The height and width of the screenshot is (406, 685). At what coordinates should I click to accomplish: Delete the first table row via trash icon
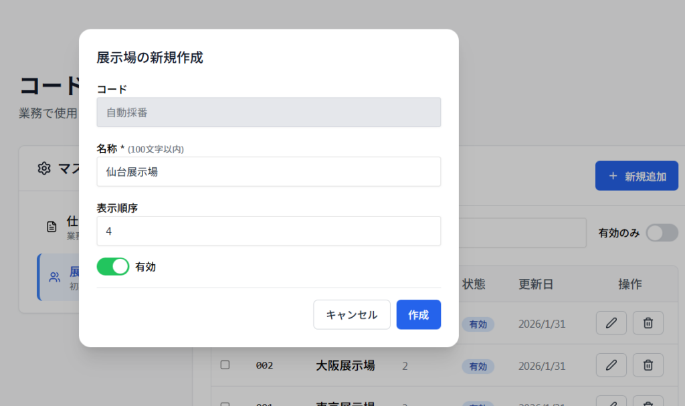coord(648,323)
